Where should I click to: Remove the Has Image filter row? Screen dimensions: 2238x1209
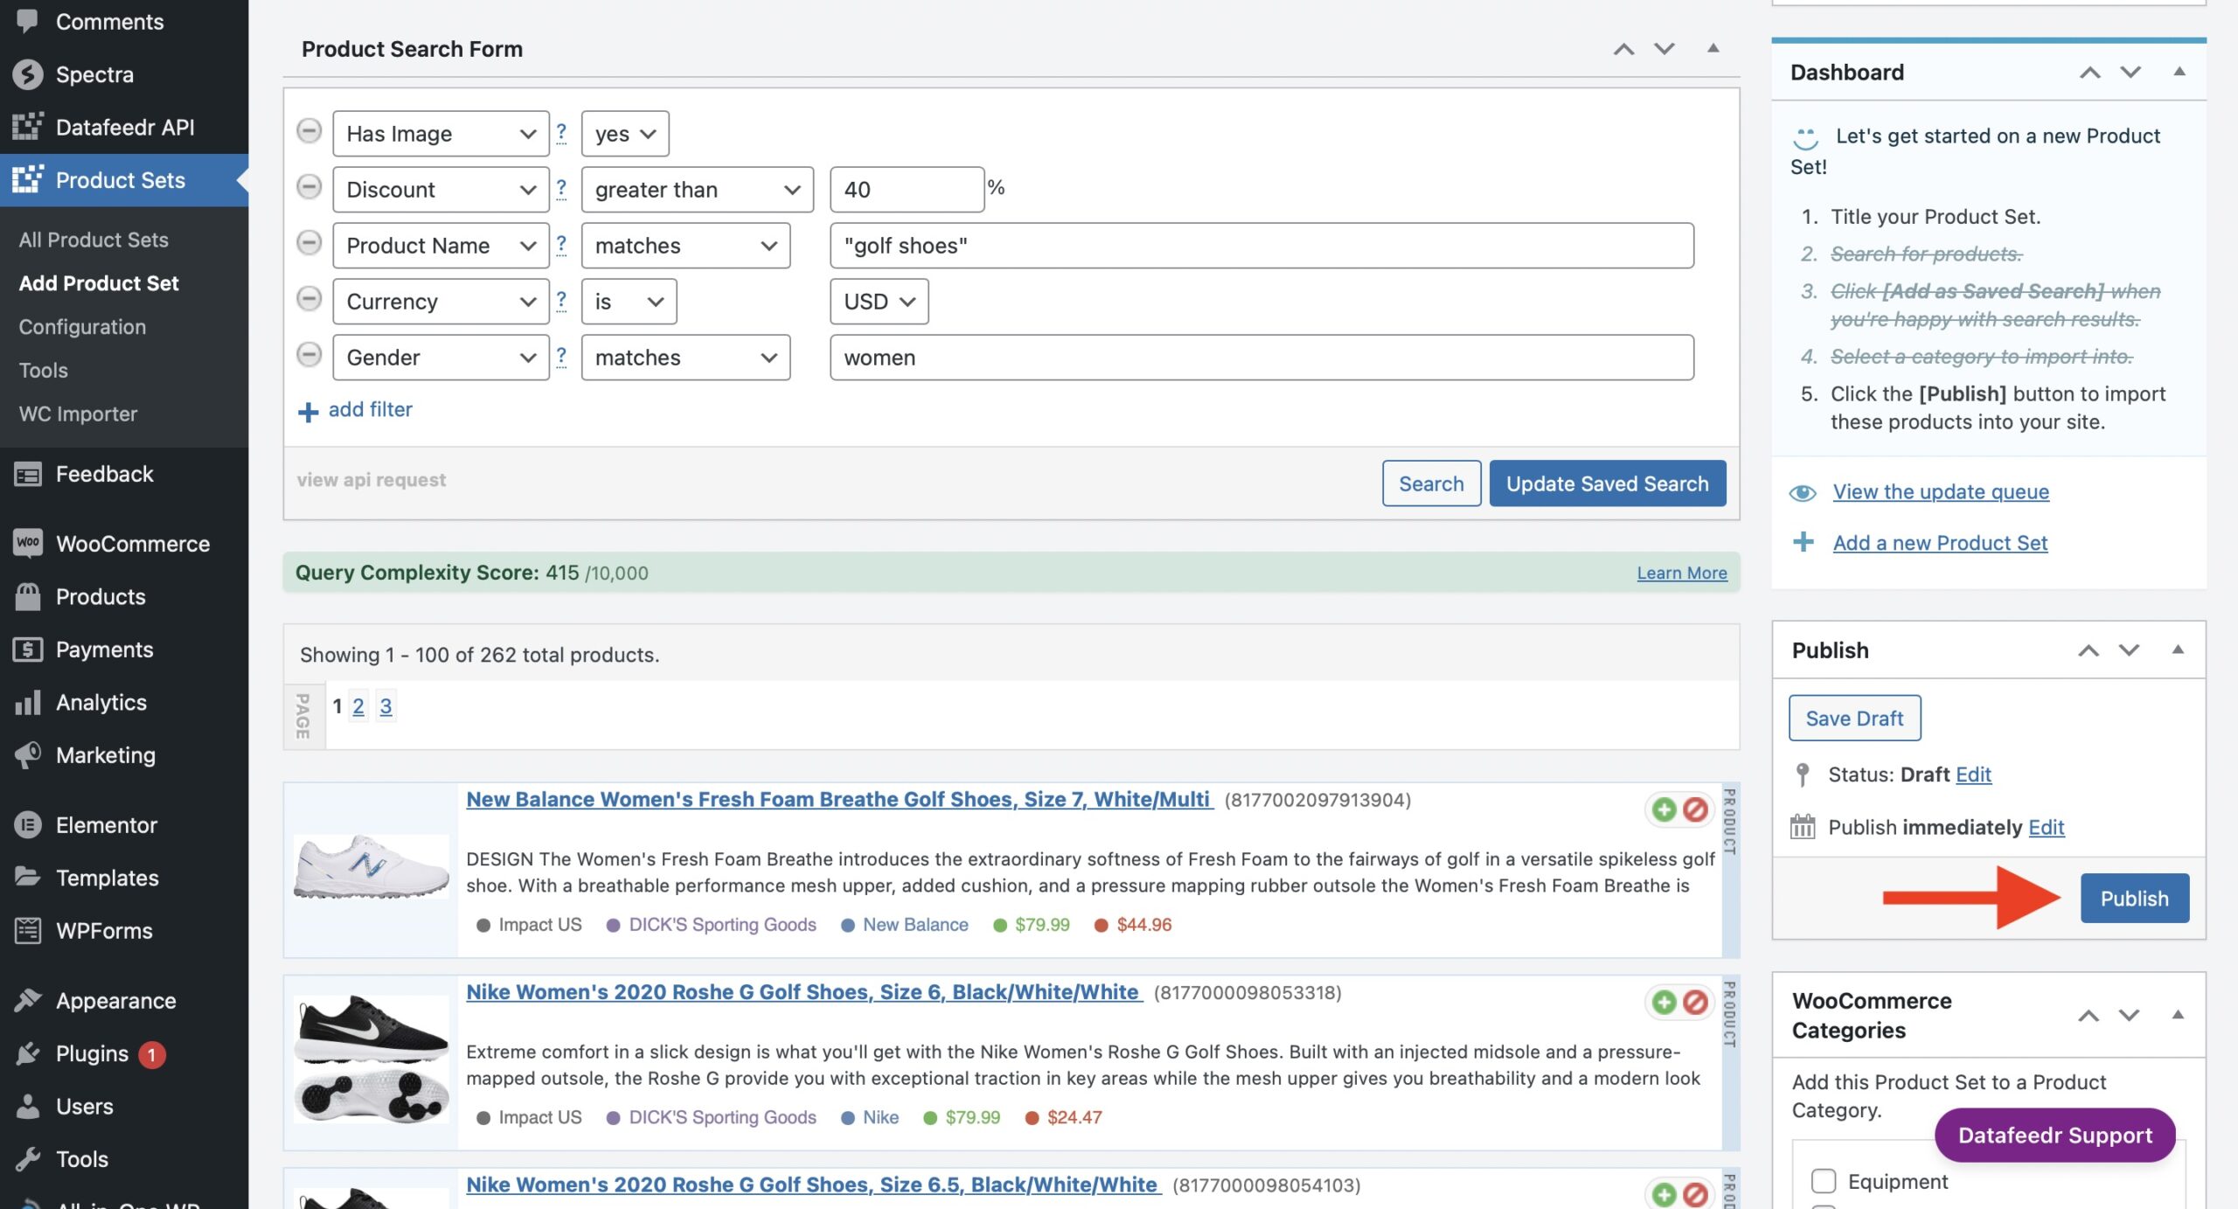(309, 131)
